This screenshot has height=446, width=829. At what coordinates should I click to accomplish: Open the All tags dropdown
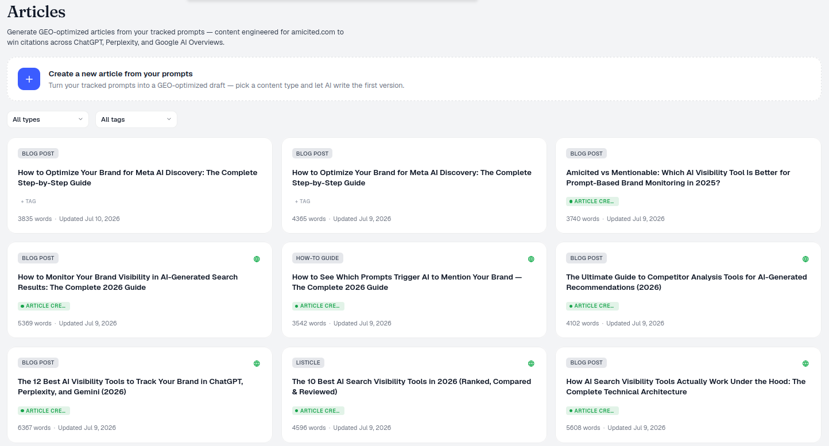136,119
